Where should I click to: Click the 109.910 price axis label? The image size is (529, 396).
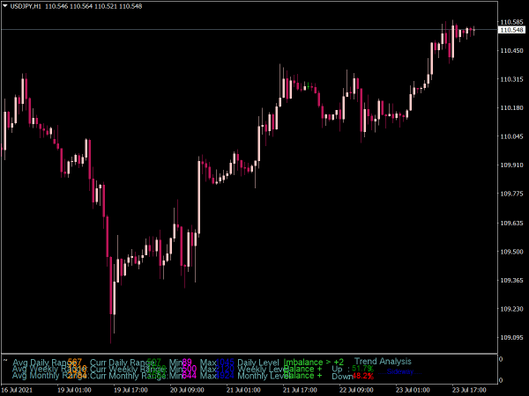511,165
